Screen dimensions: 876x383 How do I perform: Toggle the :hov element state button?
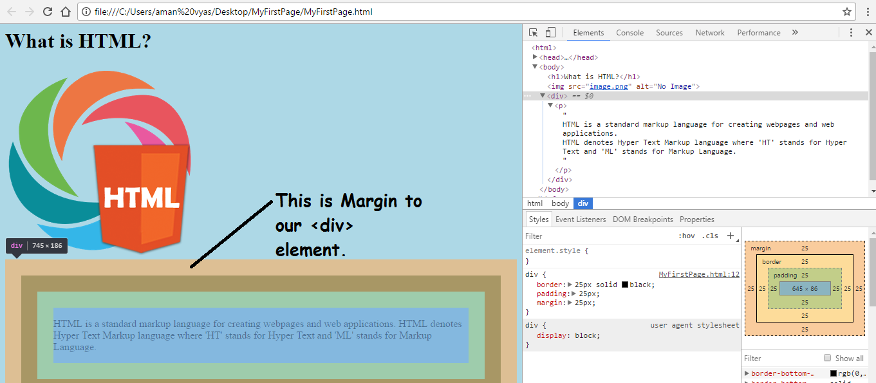coord(687,236)
